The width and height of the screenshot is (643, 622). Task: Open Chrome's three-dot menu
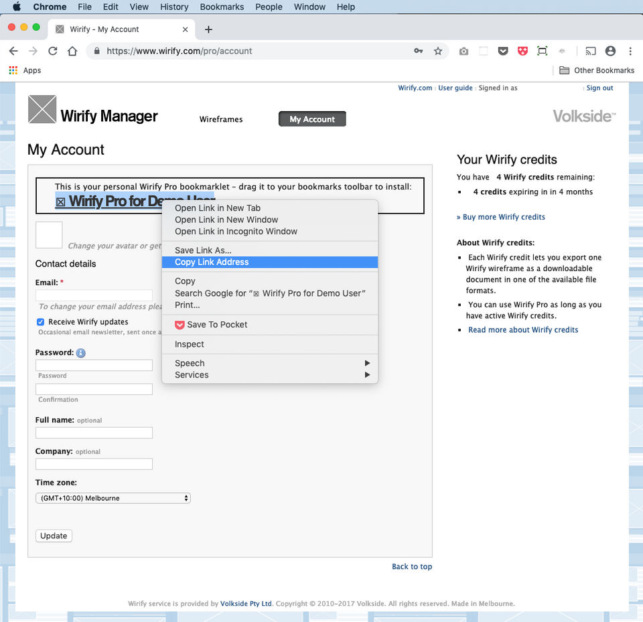(x=630, y=51)
